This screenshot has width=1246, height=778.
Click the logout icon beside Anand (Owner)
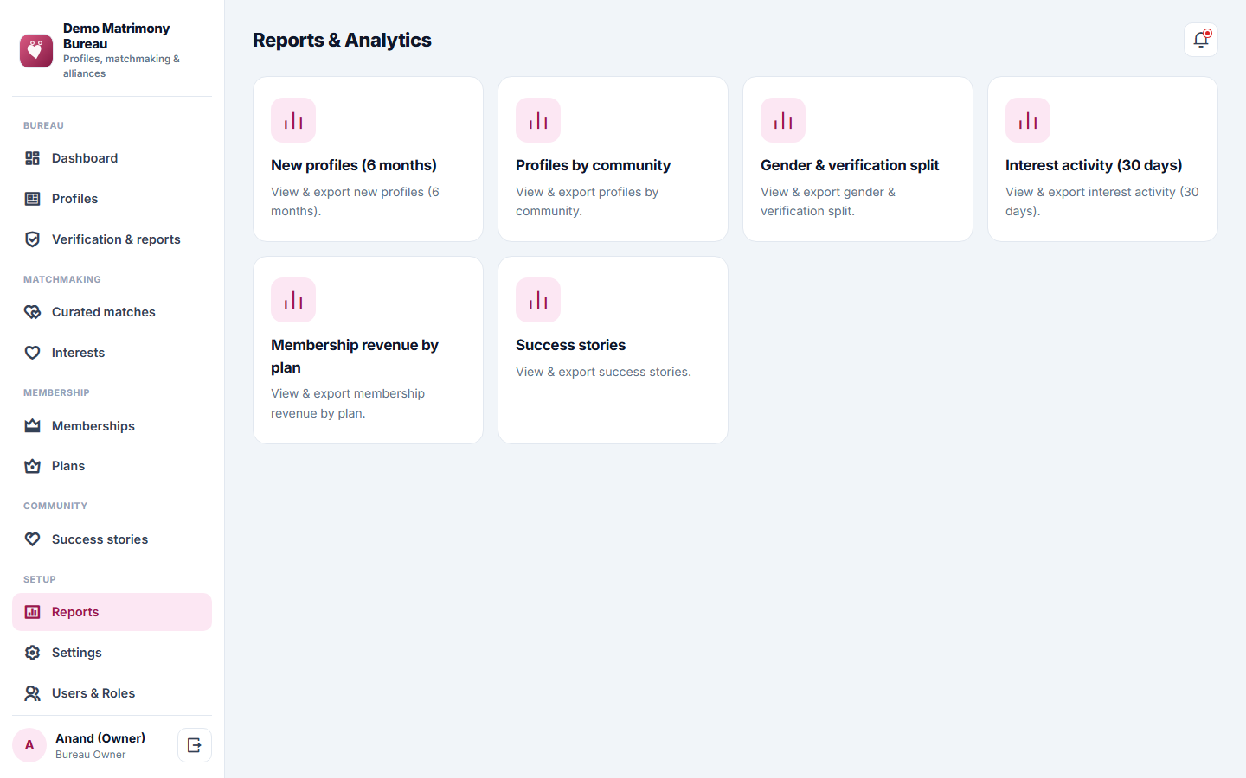pos(195,745)
